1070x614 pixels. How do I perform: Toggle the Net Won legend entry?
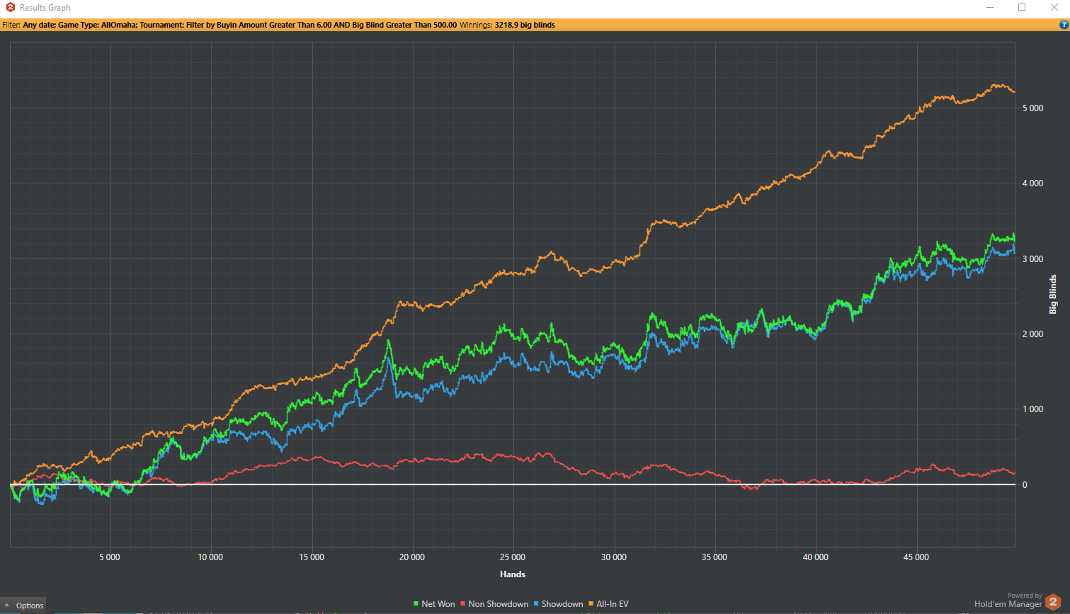click(434, 604)
